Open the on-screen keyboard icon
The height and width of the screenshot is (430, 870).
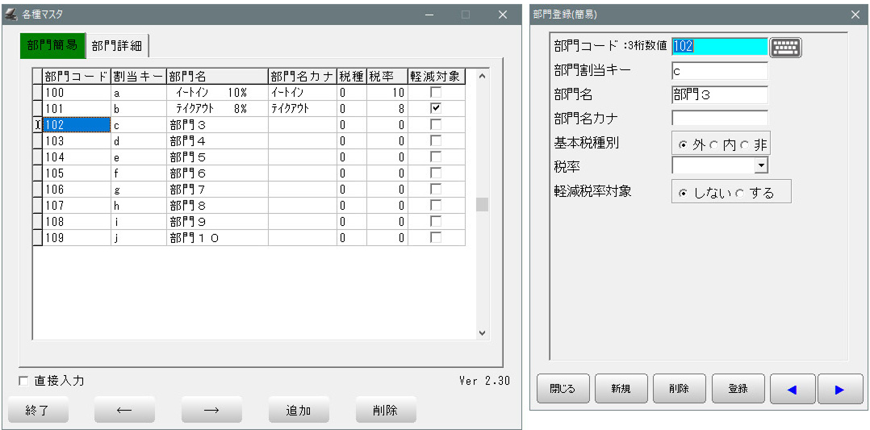(785, 47)
